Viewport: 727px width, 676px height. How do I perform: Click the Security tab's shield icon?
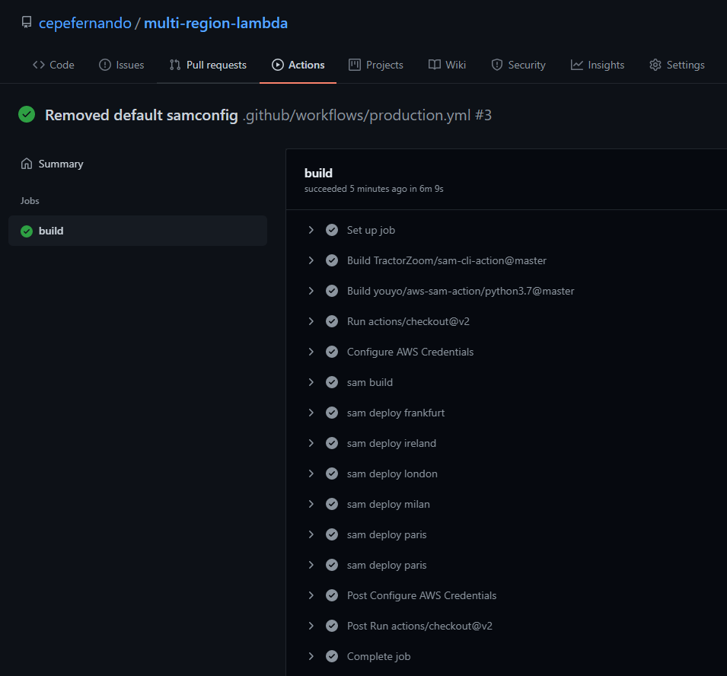click(x=497, y=65)
